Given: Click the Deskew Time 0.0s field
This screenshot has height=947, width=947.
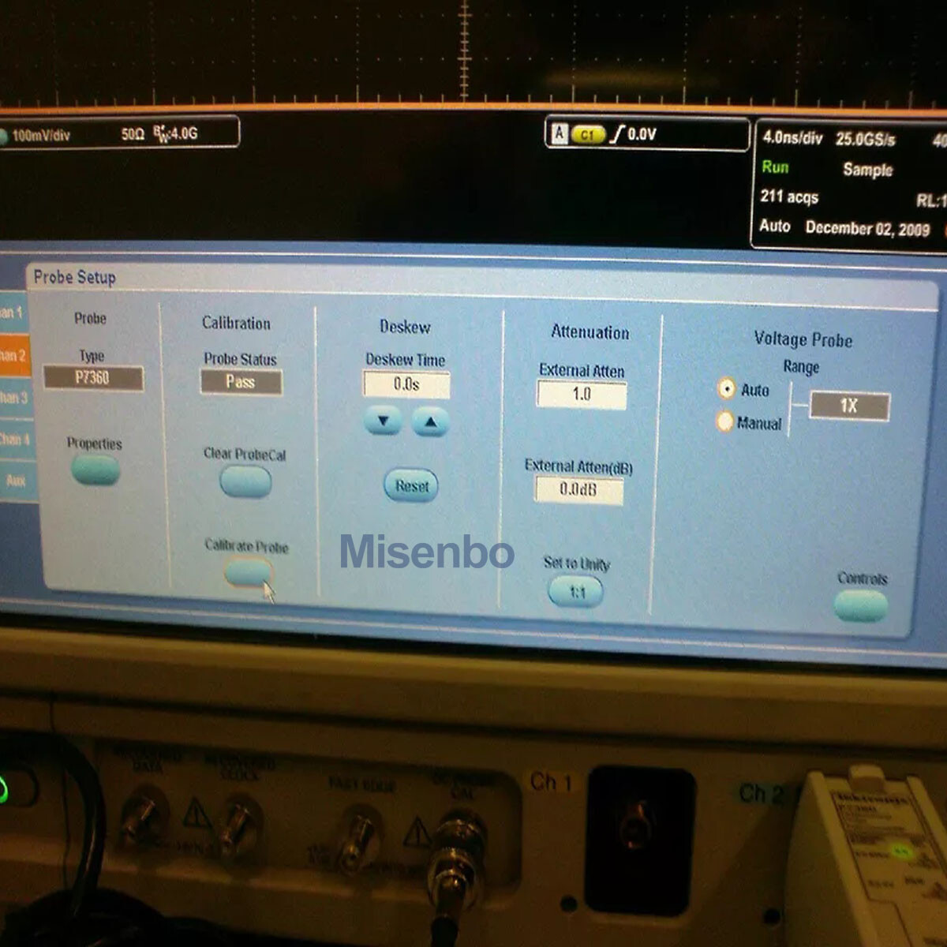Looking at the screenshot, I should (x=406, y=384).
